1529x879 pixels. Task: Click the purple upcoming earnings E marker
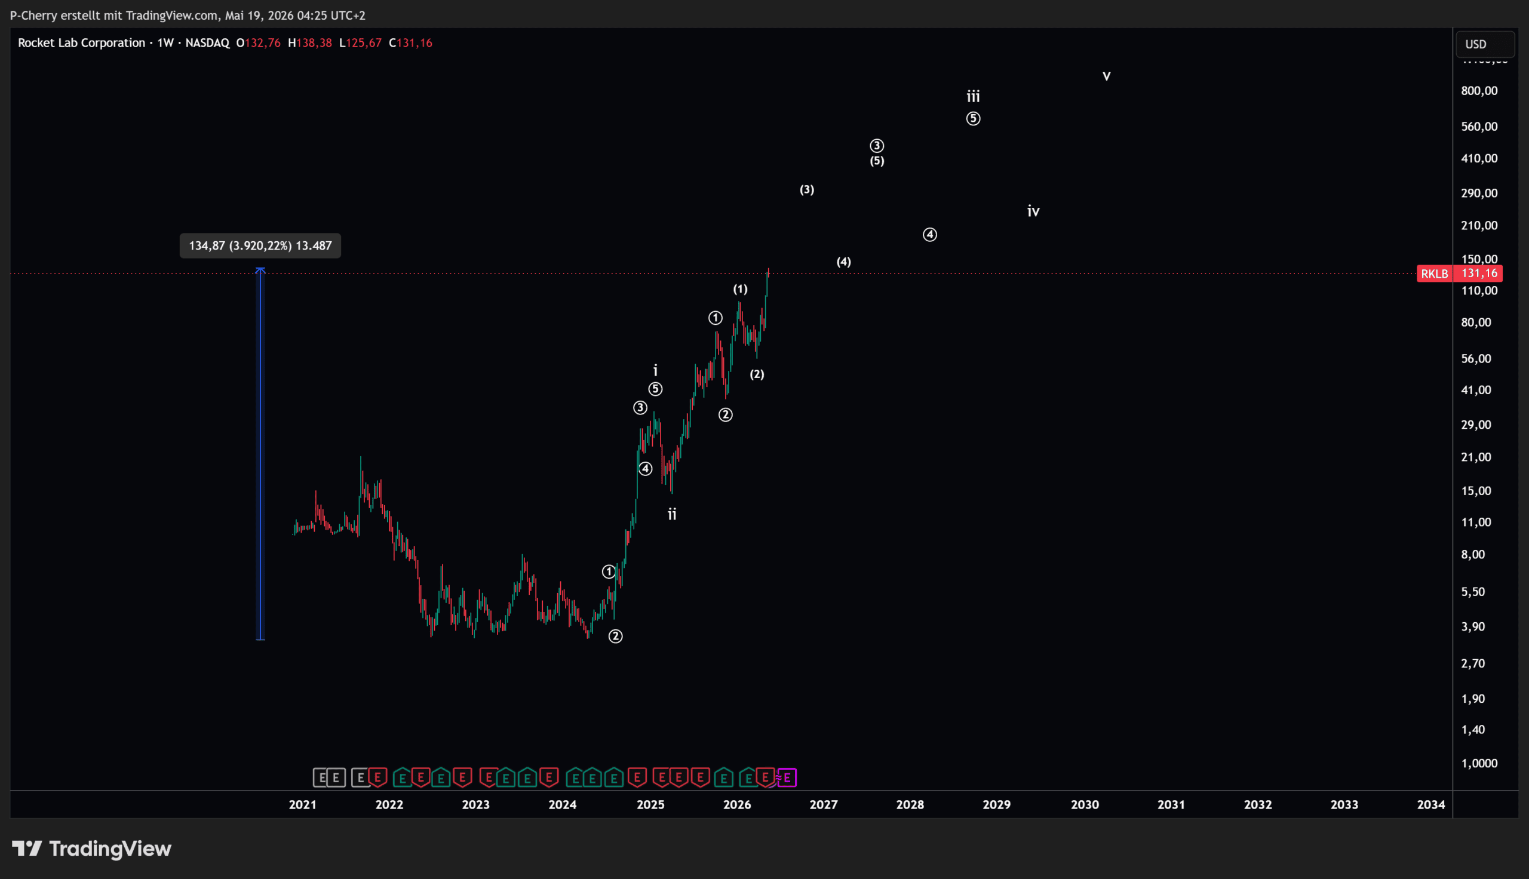[787, 777]
